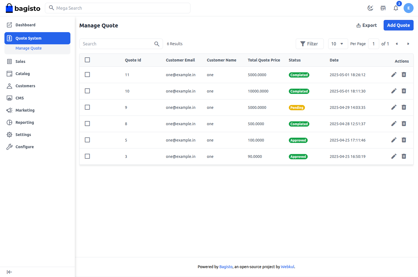Image resolution: width=418 pixels, height=277 pixels.
Task: Delete quote 8 with trash icon
Action: click(404, 124)
